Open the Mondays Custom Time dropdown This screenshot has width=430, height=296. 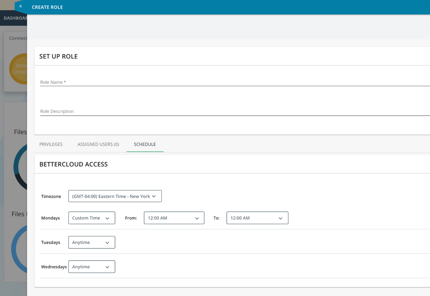(x=92, y=218)
